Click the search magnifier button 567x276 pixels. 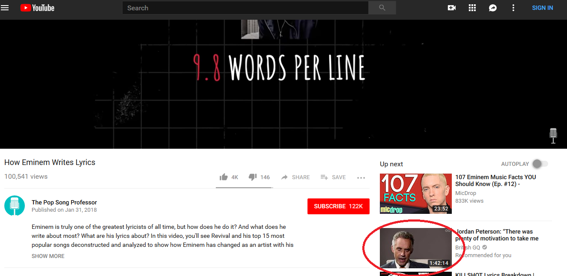[x=382, y=8]
